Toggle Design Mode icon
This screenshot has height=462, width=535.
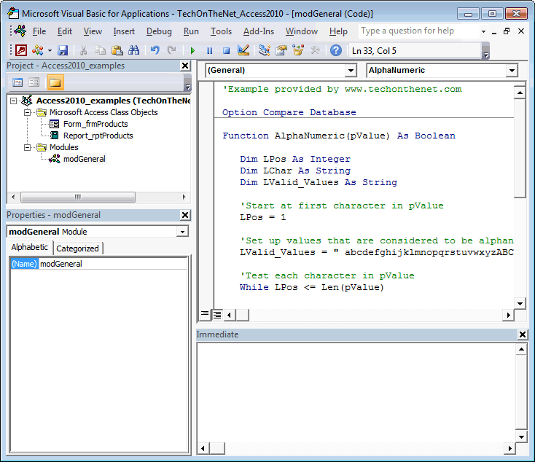pyautogui.click(x=243, y=50)
